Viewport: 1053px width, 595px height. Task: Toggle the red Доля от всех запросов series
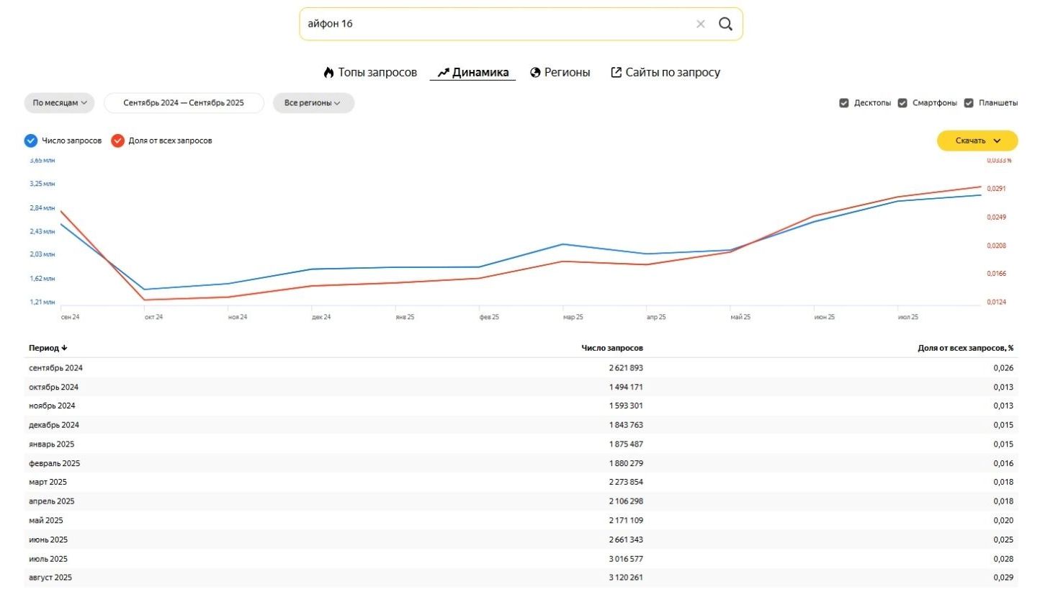[117, 140]
